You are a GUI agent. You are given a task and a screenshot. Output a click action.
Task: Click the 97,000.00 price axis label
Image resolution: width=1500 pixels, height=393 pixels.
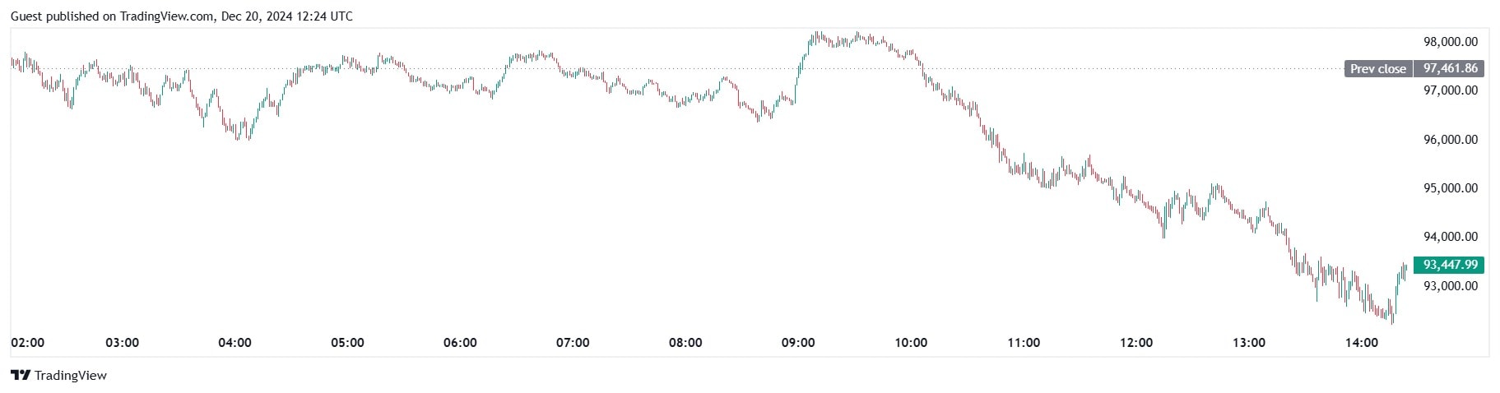click(1450, 90)
